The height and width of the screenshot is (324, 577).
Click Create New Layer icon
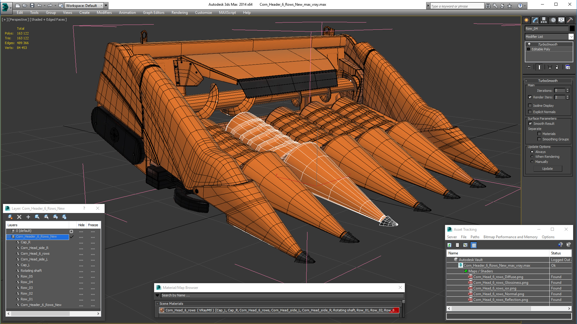coord(10,217)
